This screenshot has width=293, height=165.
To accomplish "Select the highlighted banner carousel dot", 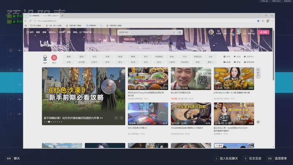I will [x=49, y=122].
